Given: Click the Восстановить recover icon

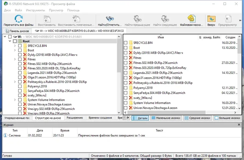Looking at the screenshot, I should point(47,19).
